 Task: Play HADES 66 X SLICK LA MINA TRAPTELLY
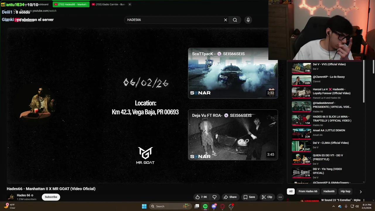(332, 119)
